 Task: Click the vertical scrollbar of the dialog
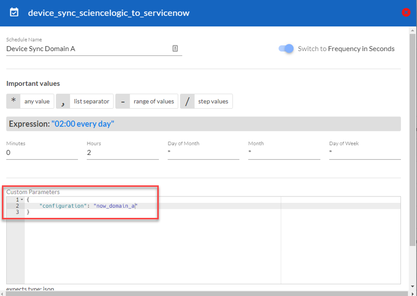tap(413, 146)
